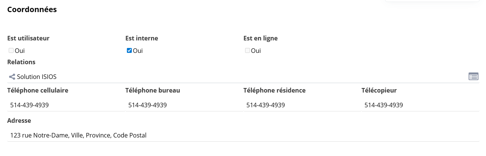The height and width of the screenshot is (156, 486).
Task: Click the Adresse label
Action: click(19, 120)
